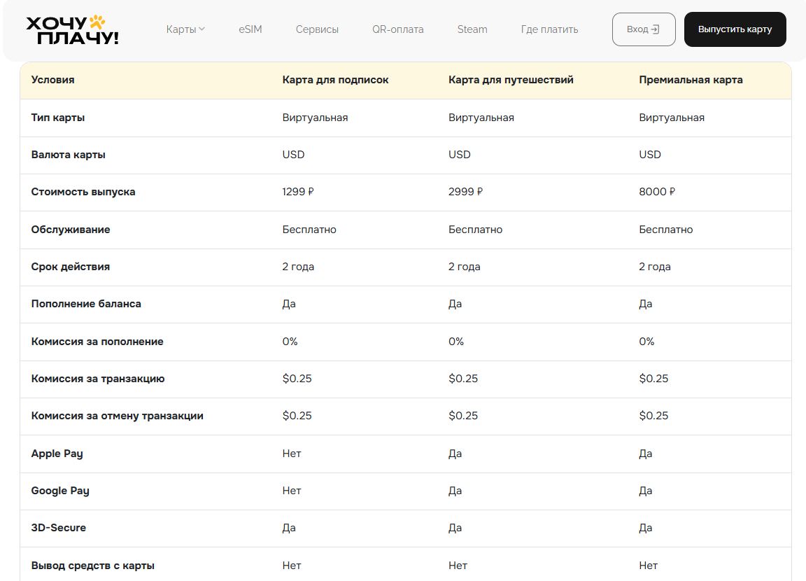The image size is (806, 581).
Task: Click the Тип карты row label
Action: [x=58, y=118]
